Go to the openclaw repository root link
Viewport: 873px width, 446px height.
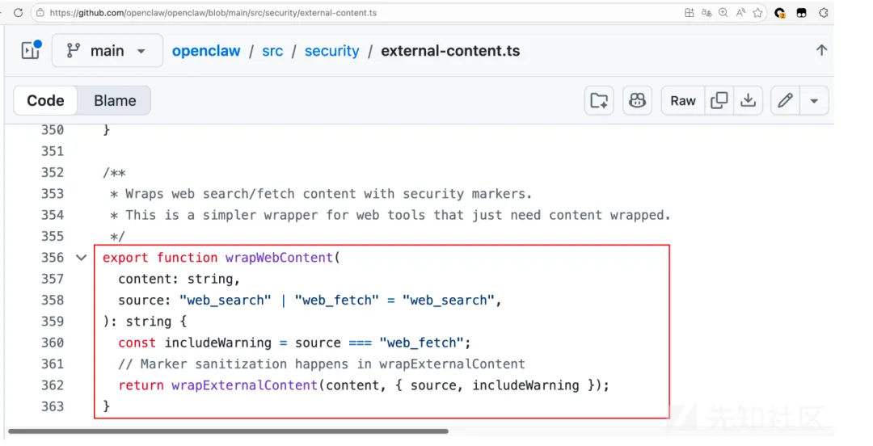click(206, 51)
